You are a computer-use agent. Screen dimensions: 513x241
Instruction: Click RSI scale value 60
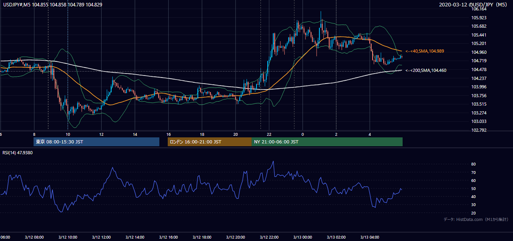click(x=474, y=180)
